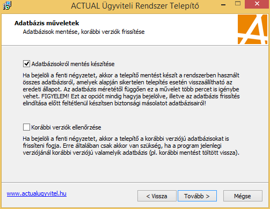Select the 'Adatbázis műveletek' heading
The width and height of the screenshot is (270, 209).
[47, 23]
